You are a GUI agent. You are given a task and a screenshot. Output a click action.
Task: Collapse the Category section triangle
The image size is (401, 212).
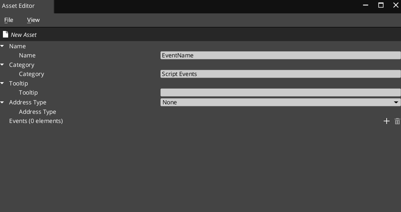tap(2, 65)
